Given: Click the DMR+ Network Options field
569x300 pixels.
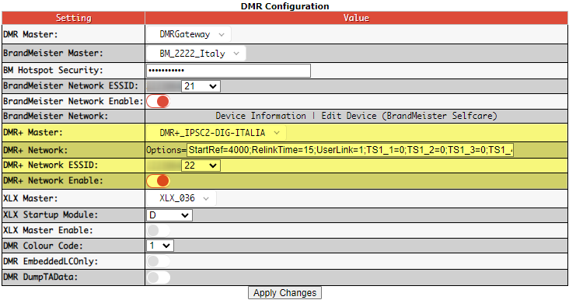Looking at the screenshot, I should pyautogui.click(x=350, y=150).
